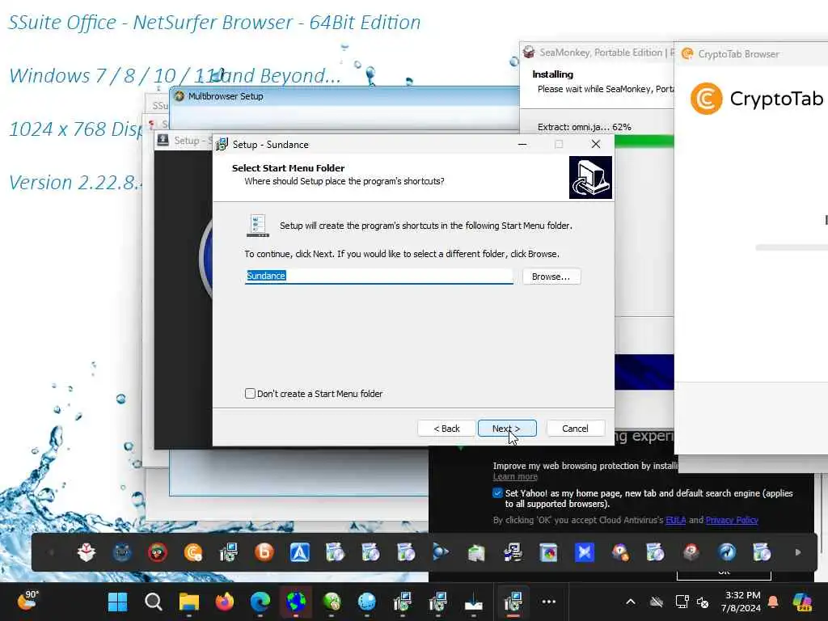Open the light blue globe taskbar app
Image resolution: width=828 pixels, height=621 pixels.
[x=367, y=602]
